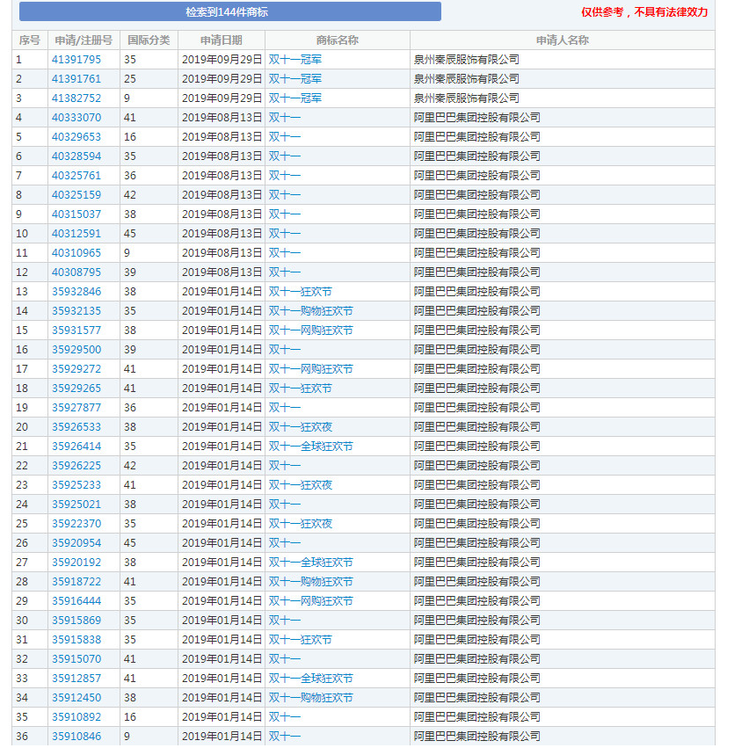Viewport: 749px width, 748px height.
Task: Click the 申请人名称 column header
Action: [563, 40]
